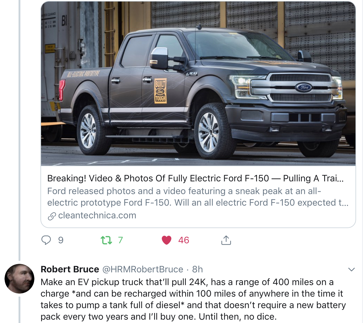This screenshot has height=323, width=364.
Task: Click the Ford oval emblem on the grille
Action: (x=304, y=88)
